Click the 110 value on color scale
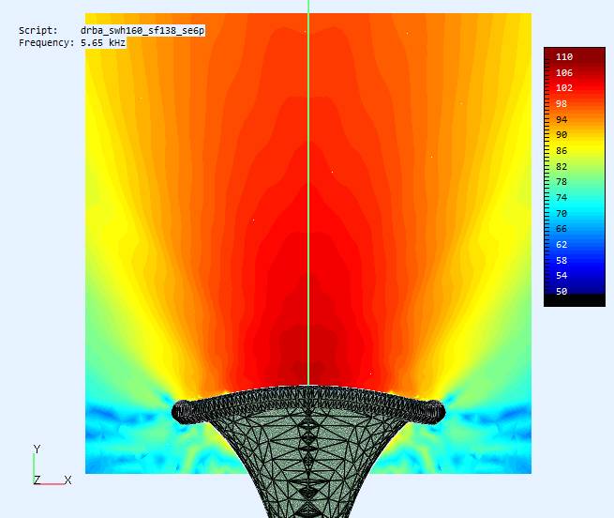This screenshot has height=518, width=614. point(564,57)
